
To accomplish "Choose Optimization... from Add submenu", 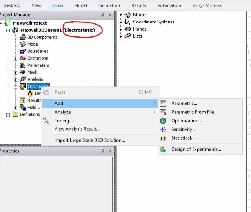I will coord(200,121).
